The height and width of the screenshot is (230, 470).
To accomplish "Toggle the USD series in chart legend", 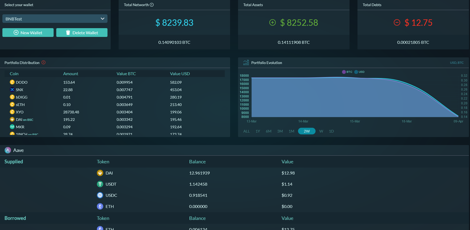I will point(359,72).
